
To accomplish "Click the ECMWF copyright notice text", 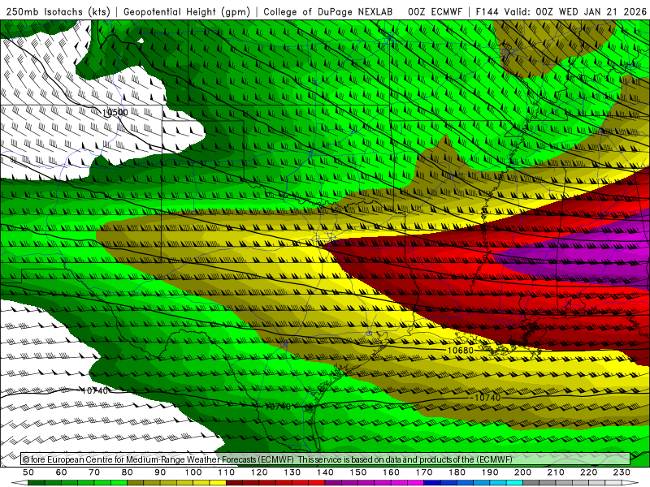I will coord(267,459).
